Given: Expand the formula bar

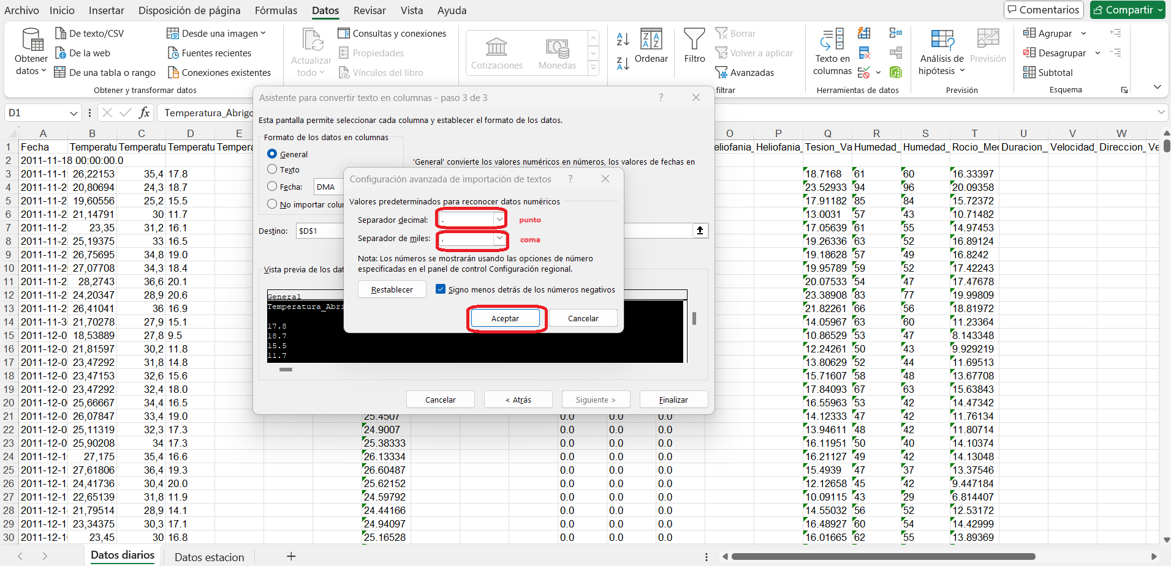Looking at the screenshot, I should pyautogui.click(x=1161, y=113).
